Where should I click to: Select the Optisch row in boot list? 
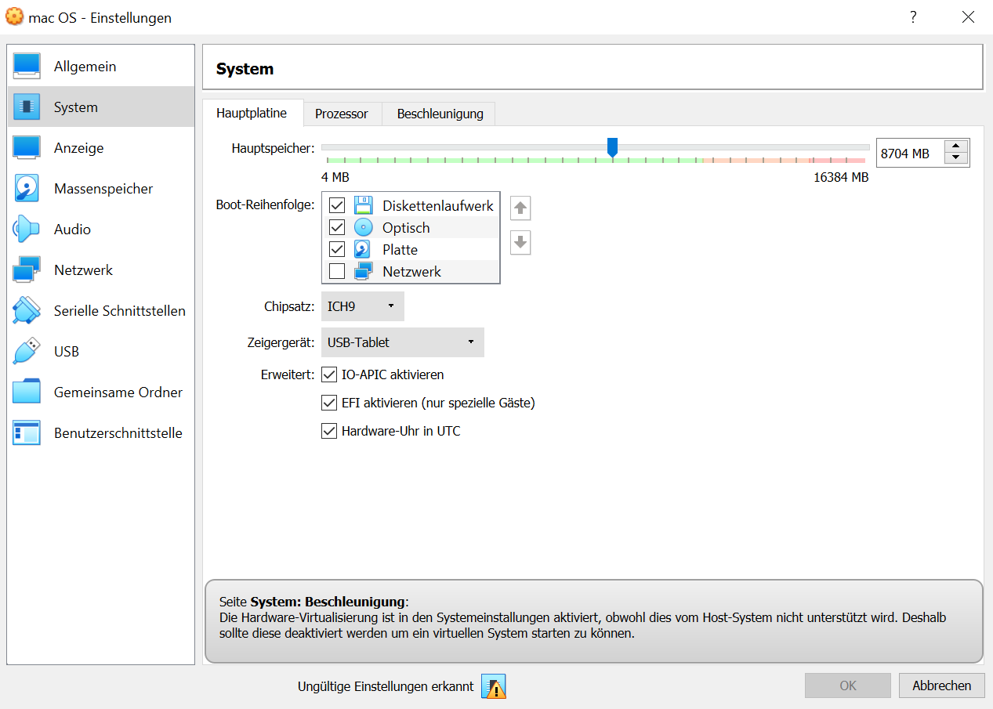tap(411, 228)
